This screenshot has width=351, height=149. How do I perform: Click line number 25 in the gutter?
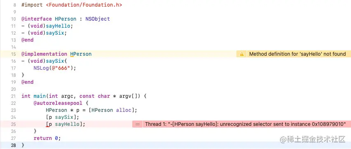tap(14, 124)
